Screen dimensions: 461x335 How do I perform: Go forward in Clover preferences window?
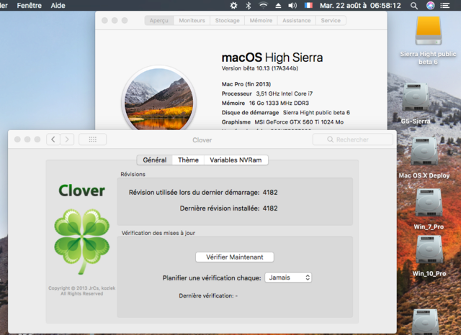(67, 139)
